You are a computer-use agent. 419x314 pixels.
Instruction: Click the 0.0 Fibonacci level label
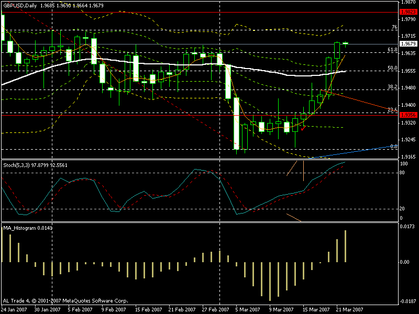[x=393, y=147]
